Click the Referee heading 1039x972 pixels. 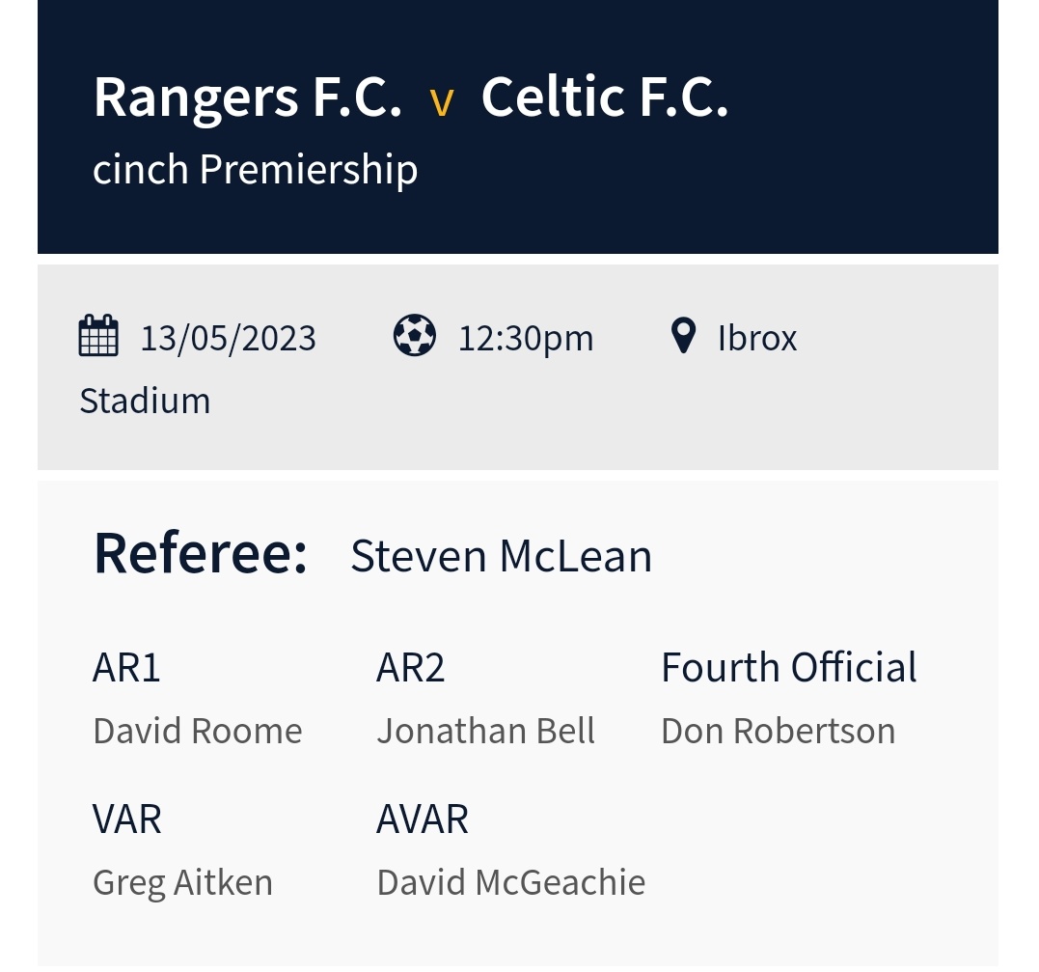click(201, 555)
